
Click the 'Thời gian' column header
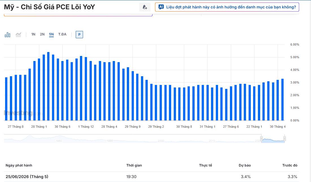click(x=134, y=165)
